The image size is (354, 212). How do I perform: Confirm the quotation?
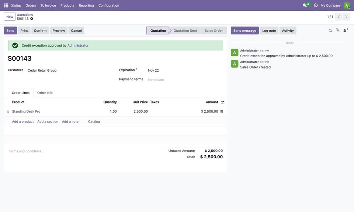[40, 31]
